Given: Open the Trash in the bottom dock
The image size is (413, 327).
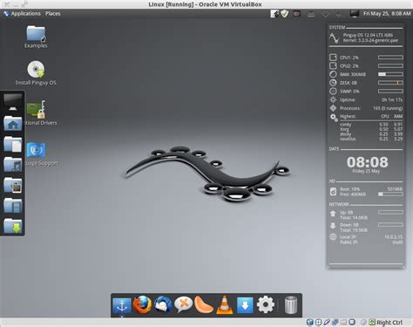Looking at the screenshot, I should coord(290,304).
